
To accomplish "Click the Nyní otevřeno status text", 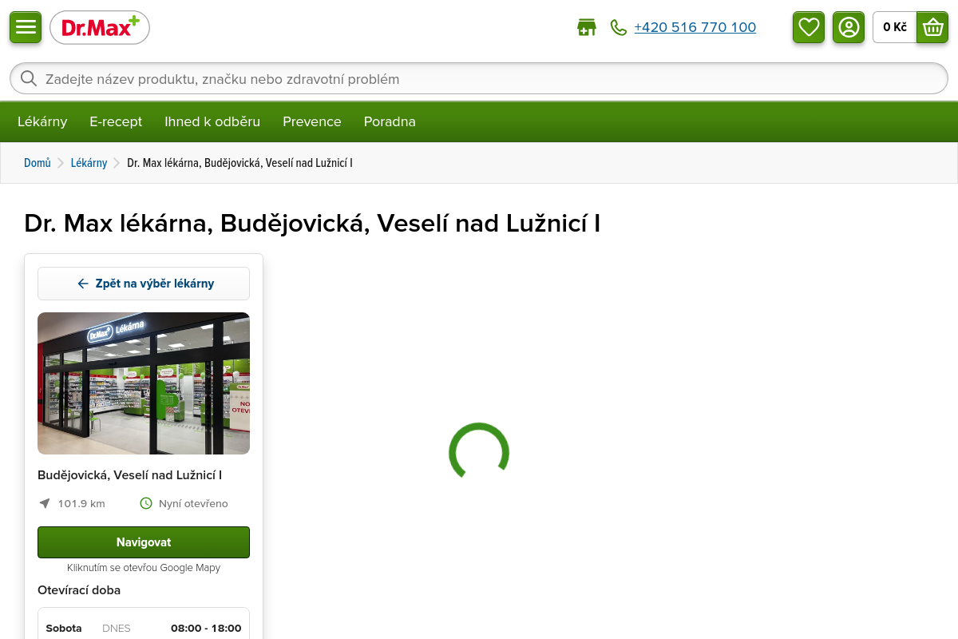I will 193,503.
